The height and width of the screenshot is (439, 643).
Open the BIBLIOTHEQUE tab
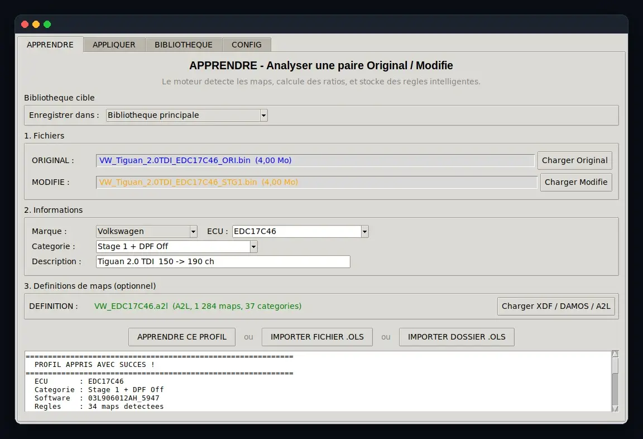[183, 45]
